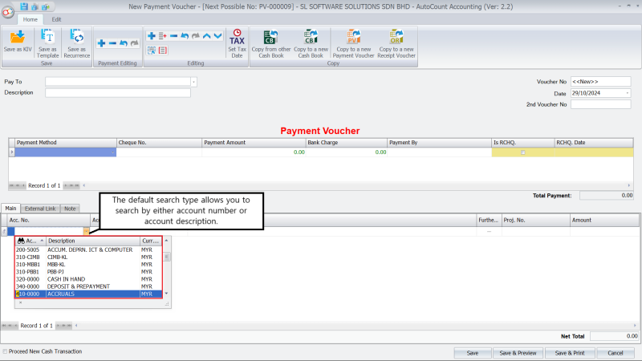Select account 340-0000 DEPOSIT & PREPAYMENT
This screenshot has height=361, width=642.
click(x=88, y=286)
